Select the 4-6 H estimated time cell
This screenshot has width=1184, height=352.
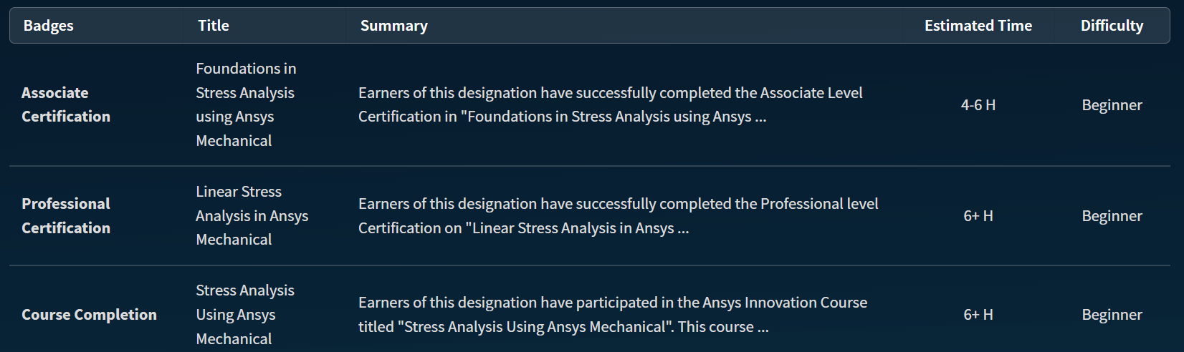tap(978, 105)
